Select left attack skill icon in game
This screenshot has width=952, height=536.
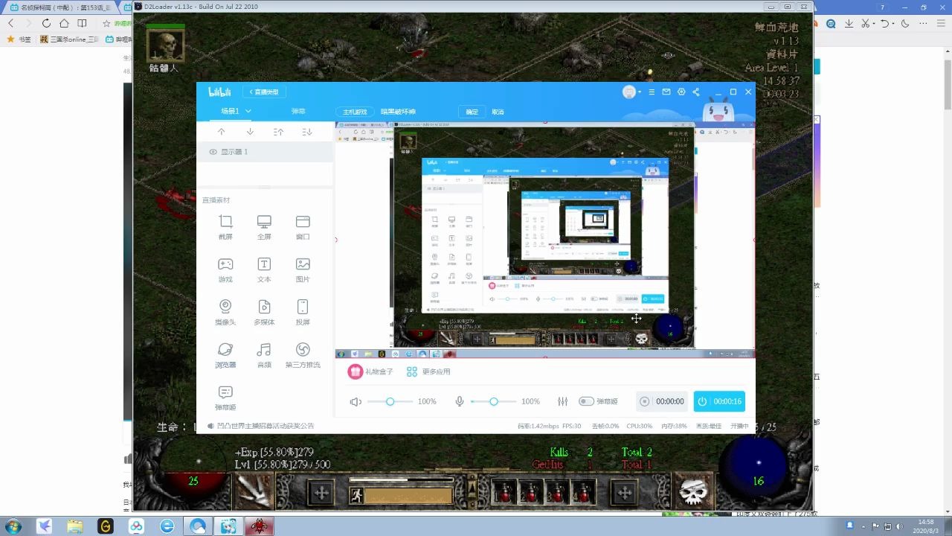[x=254, y=491]
